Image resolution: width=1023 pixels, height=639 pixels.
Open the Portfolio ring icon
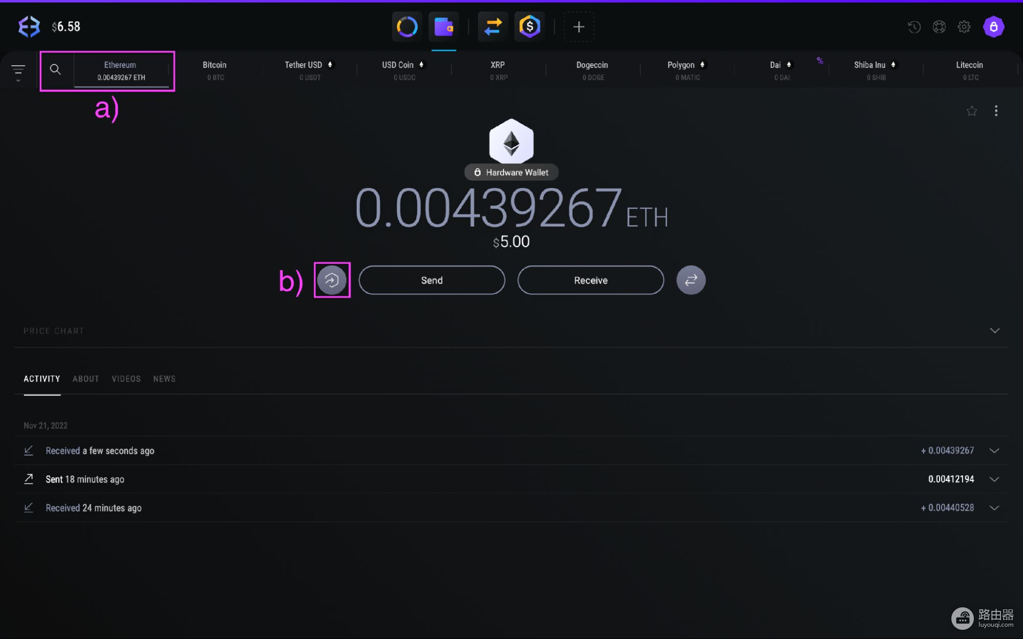(407, 27)
